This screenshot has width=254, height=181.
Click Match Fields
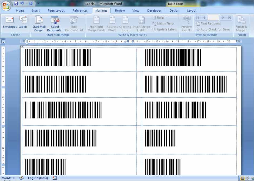click(163, 24)
